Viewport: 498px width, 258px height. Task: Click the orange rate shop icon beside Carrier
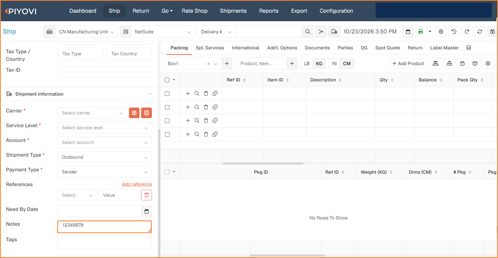(134, 113)
